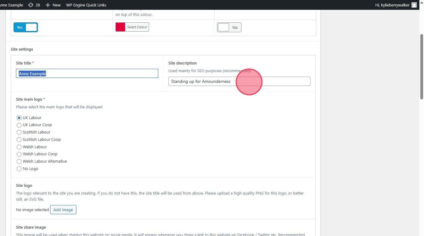Image resolution: width=424 pixels, height=236 pixels.
Task: Select Welsh Labour Alternative logo option
Action: point(19,162)
